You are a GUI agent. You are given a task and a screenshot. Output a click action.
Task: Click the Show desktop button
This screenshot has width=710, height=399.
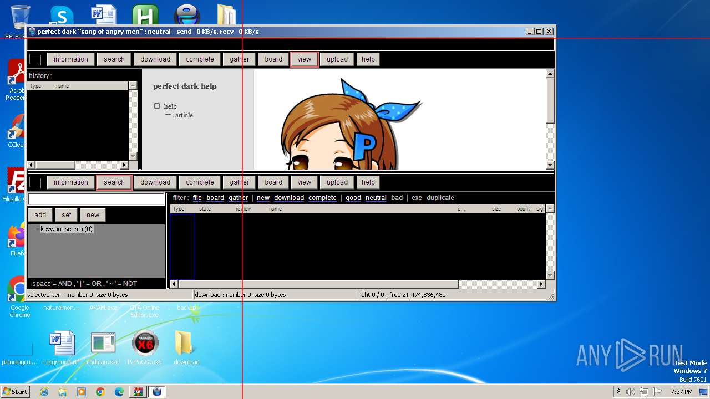click(x=704, y=392)
